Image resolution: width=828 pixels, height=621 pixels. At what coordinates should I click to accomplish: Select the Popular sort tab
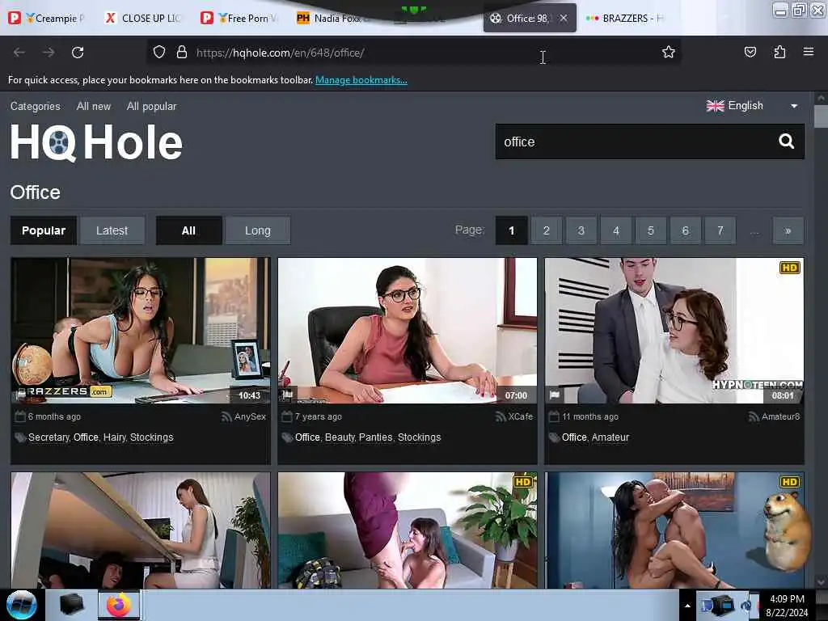click(44, 230)
